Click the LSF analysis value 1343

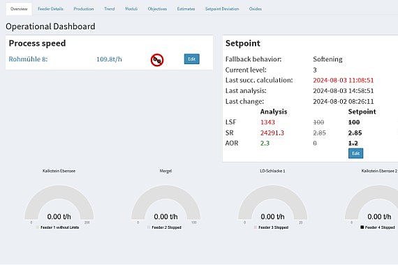coord(267,122)
